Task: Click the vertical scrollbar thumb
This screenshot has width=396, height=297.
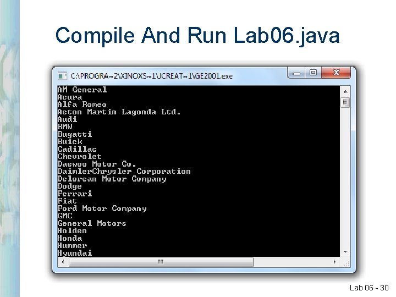Action: coord(345,102)
